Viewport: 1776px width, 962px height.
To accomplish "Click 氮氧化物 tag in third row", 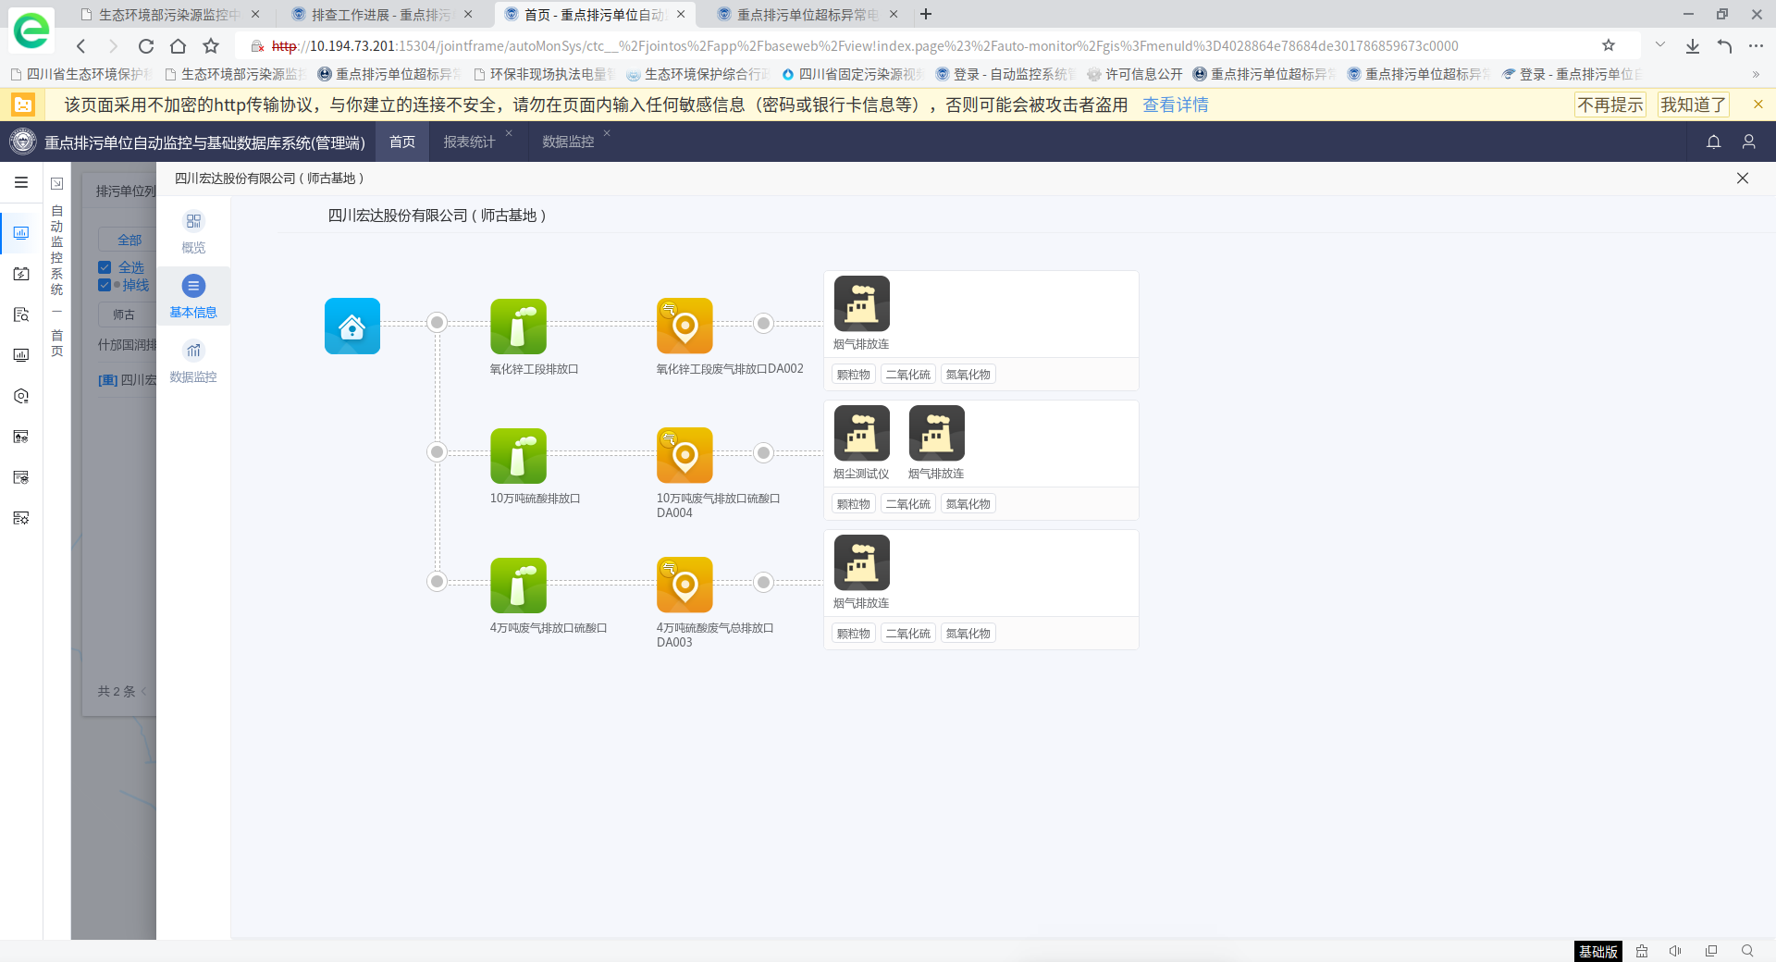I will [x=968, y=634].
